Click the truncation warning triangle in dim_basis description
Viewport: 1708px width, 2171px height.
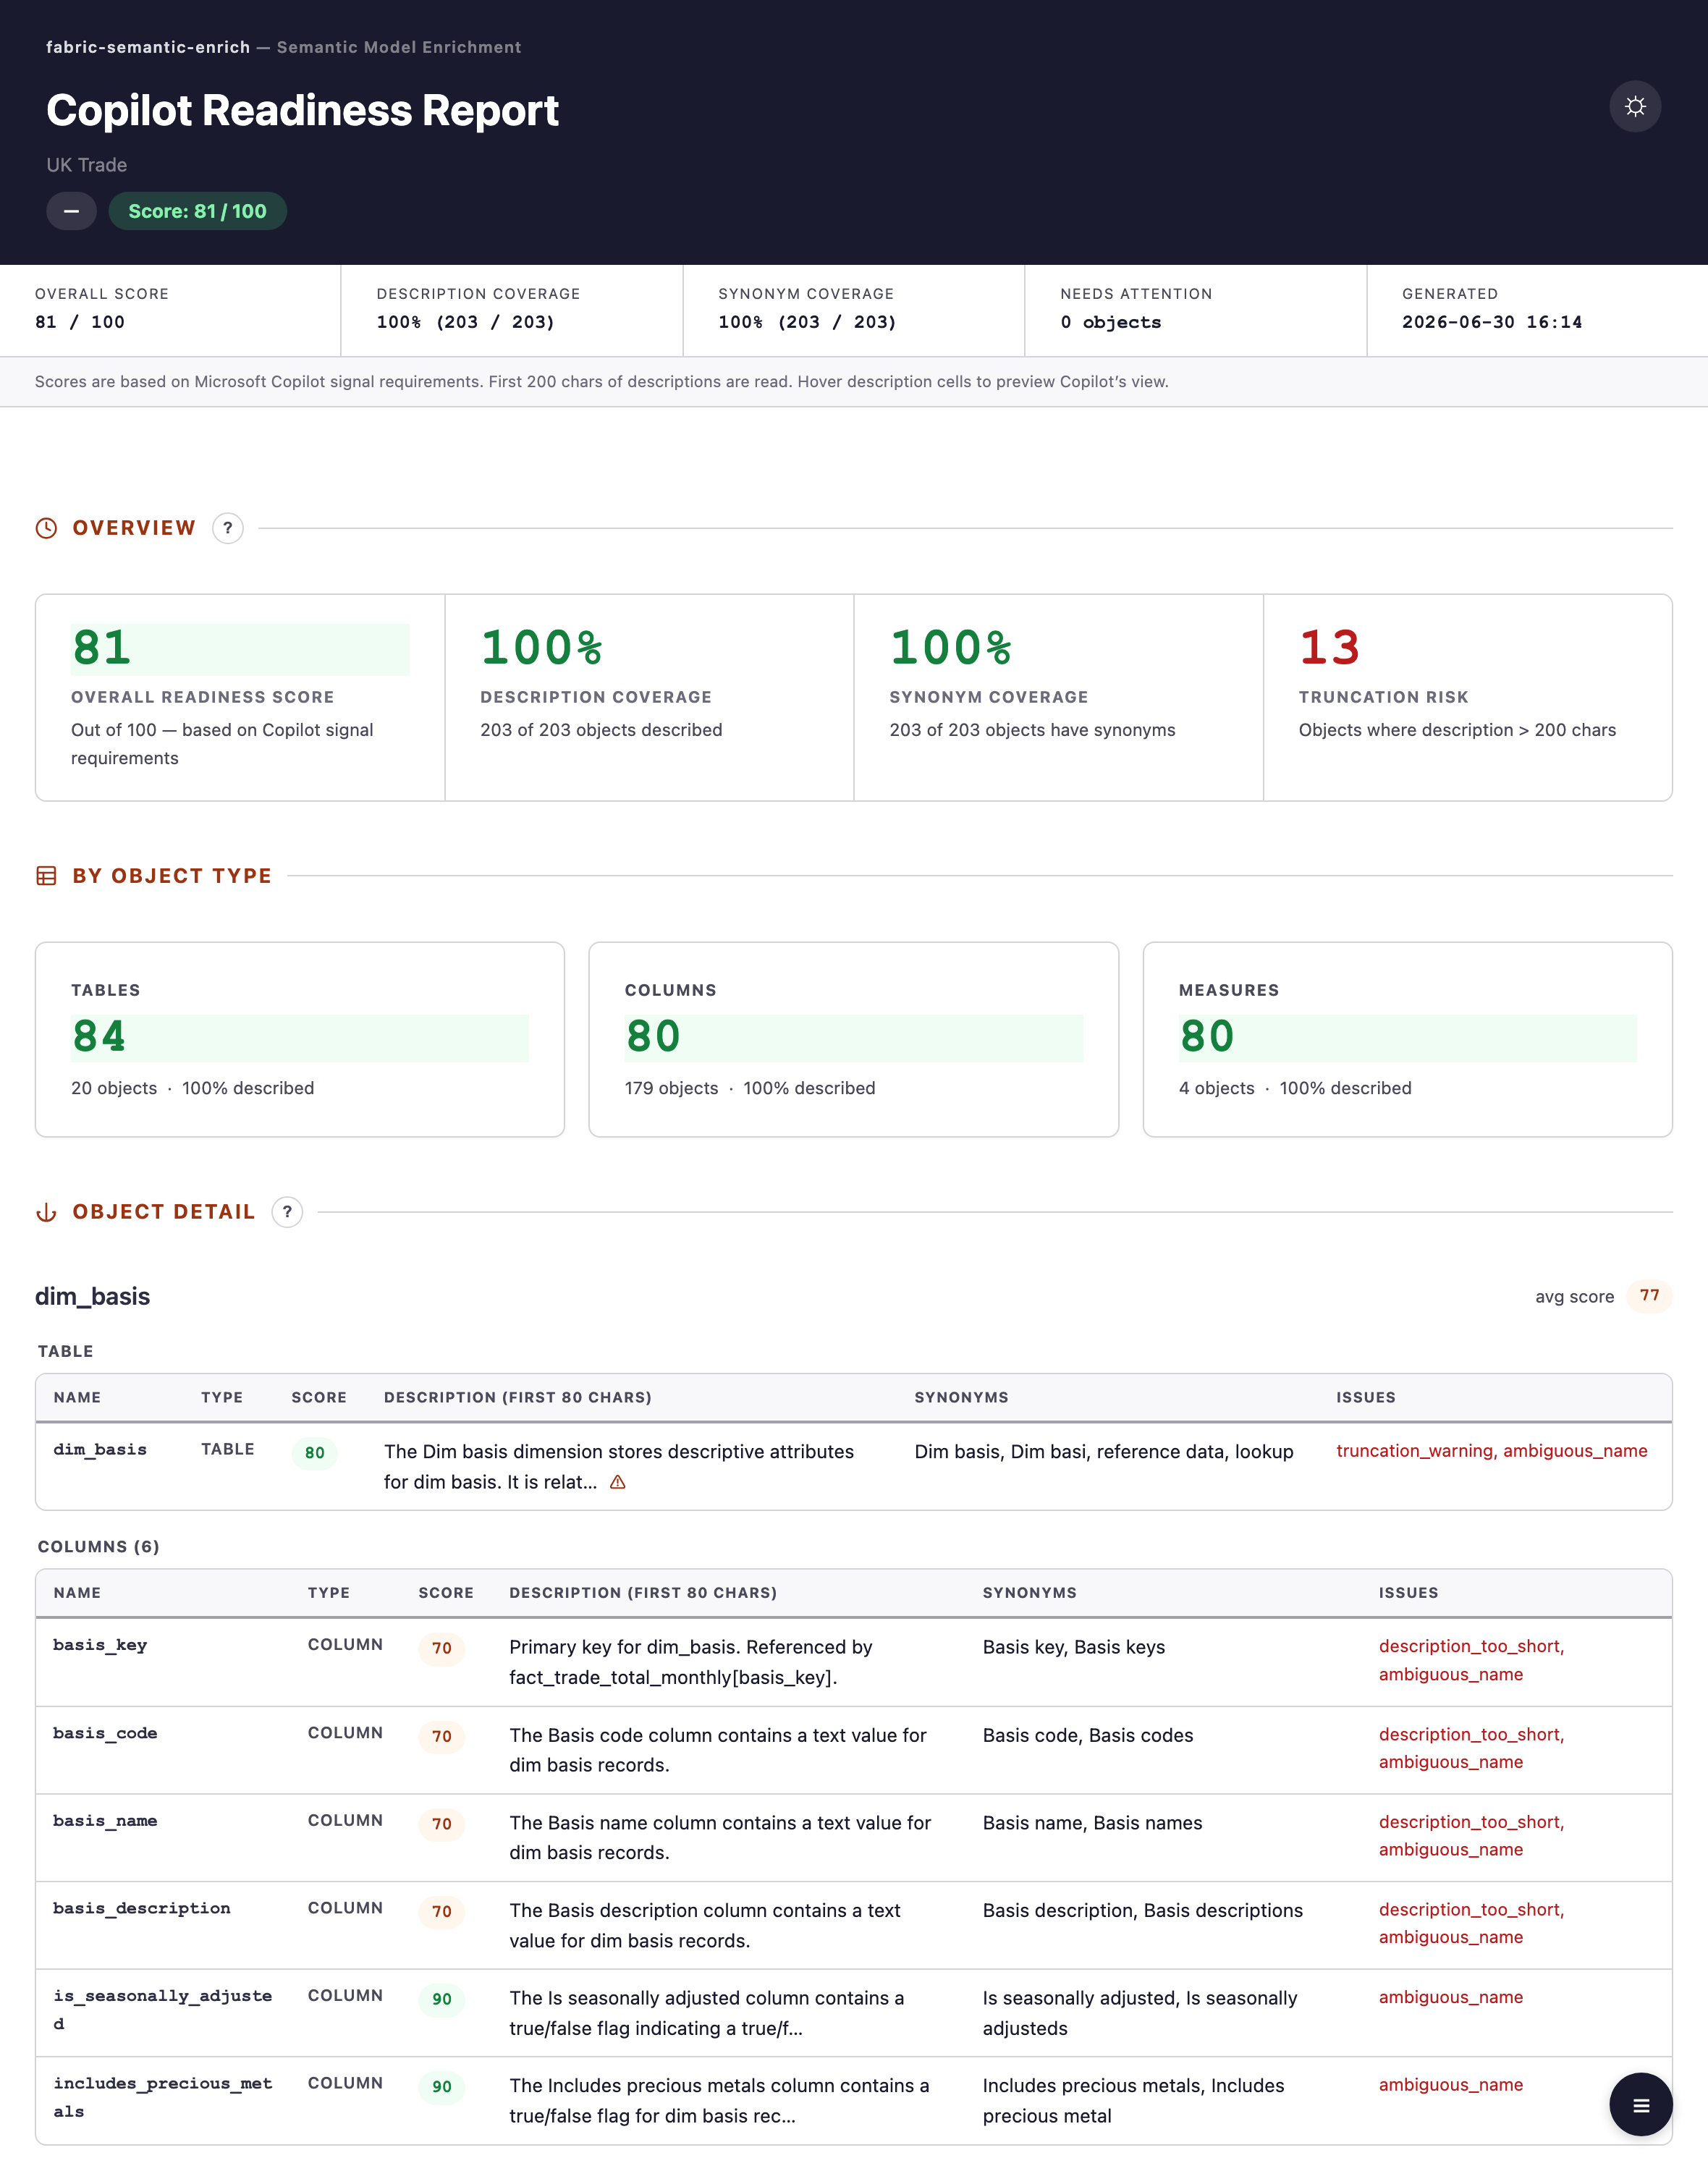click(618, 1482)
